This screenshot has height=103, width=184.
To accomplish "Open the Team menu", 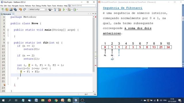I will [49, 6].
